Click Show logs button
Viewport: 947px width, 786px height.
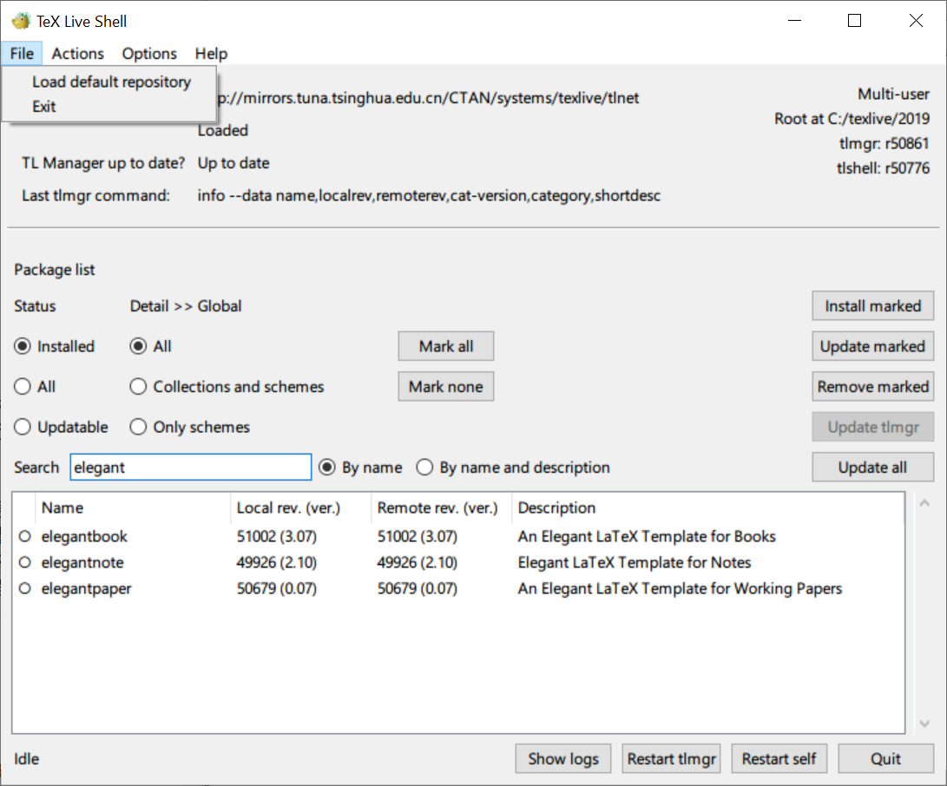(x=563, y=759)
